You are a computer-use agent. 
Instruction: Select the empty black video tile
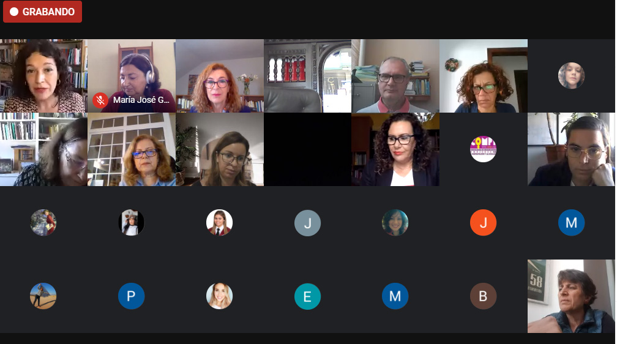click(307, 149)
